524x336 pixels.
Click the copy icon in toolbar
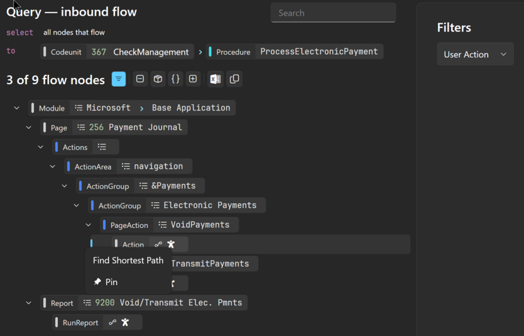pyautogui.click(x=234, y=79)
